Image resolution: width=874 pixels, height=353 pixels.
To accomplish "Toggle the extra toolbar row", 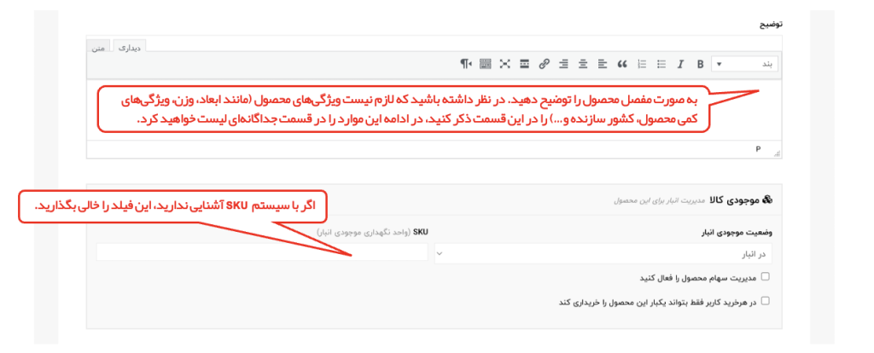I will pos(485,64).
